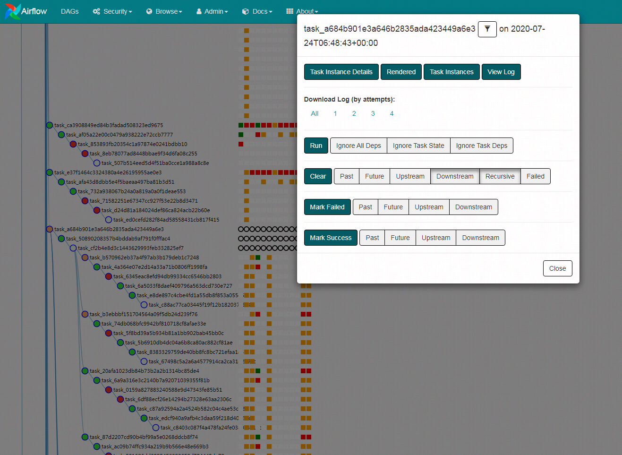
Task: Click the Run button
Action: pyautogui.click(x=316, y=146)
